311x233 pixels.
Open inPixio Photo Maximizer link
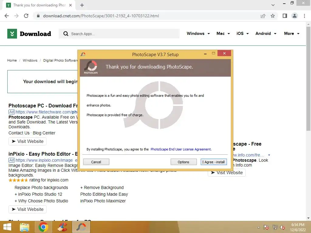pos(103,201)
